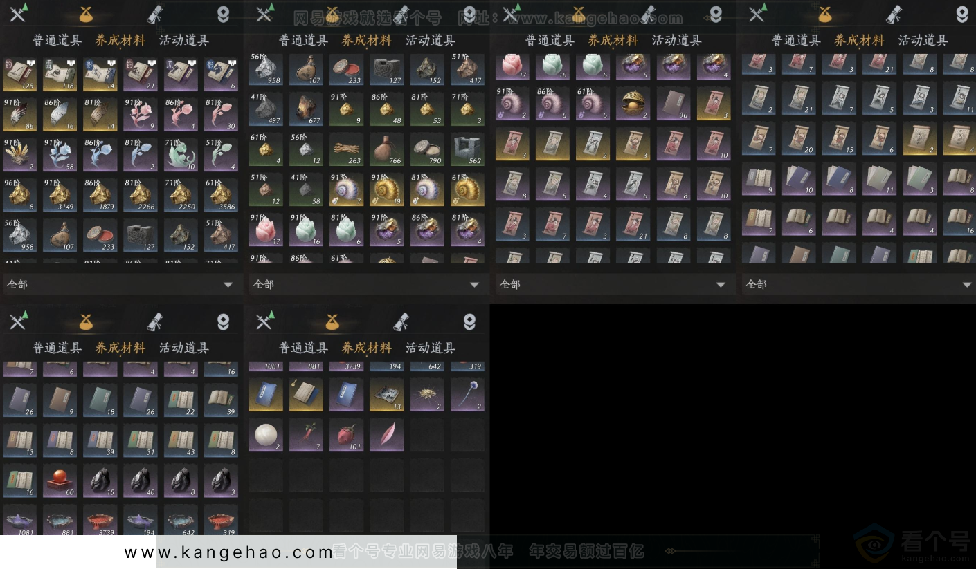The image size is (976, 569).
Task: Choose the portrait scroll with count 20
Action: point(799,139)
